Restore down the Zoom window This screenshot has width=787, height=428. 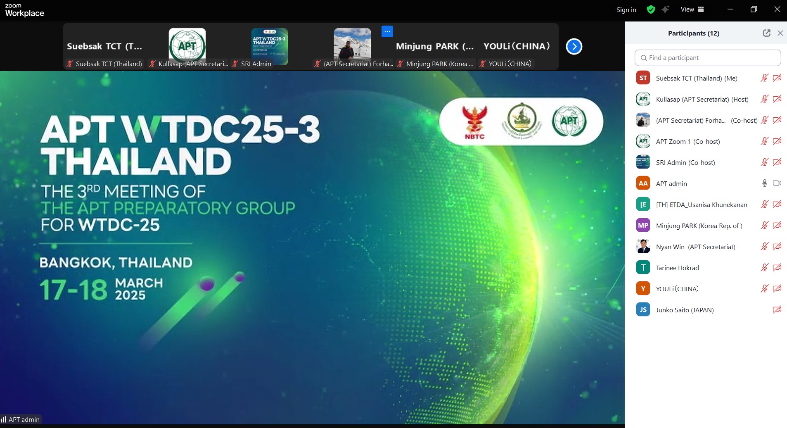(754, 10)
